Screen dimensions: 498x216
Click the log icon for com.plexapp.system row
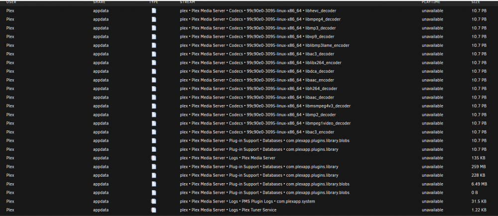pos(154,201)
